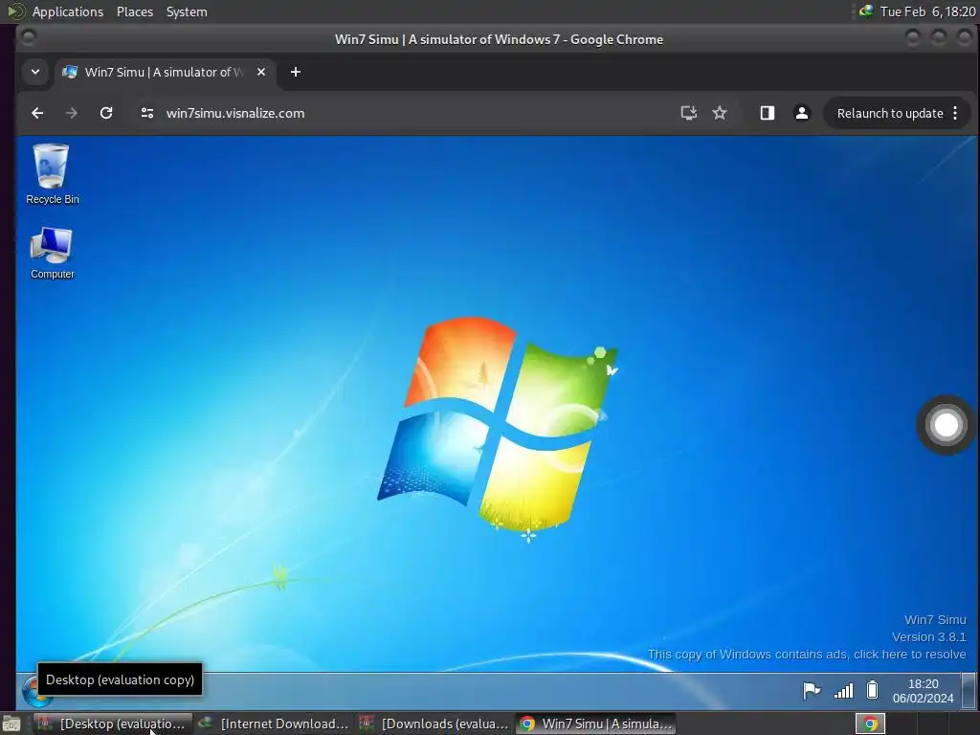The image size is (980, 735).
Task: Click the ads resolve link text
Action: pos(806,655)
